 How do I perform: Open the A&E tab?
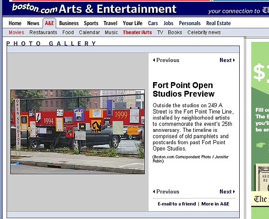point(49,23)
